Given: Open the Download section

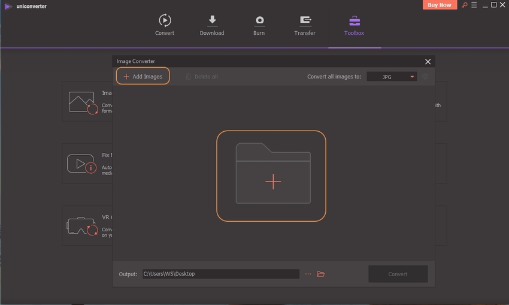Looking at the screenshot, I should pos(212,20).
